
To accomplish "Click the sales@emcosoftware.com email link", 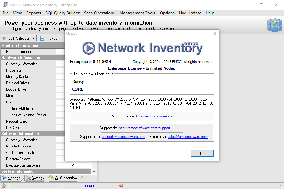I will 187,137.
